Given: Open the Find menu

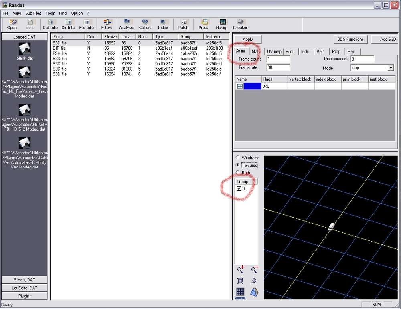Looking at the screenshot, I should coord(63,13).
